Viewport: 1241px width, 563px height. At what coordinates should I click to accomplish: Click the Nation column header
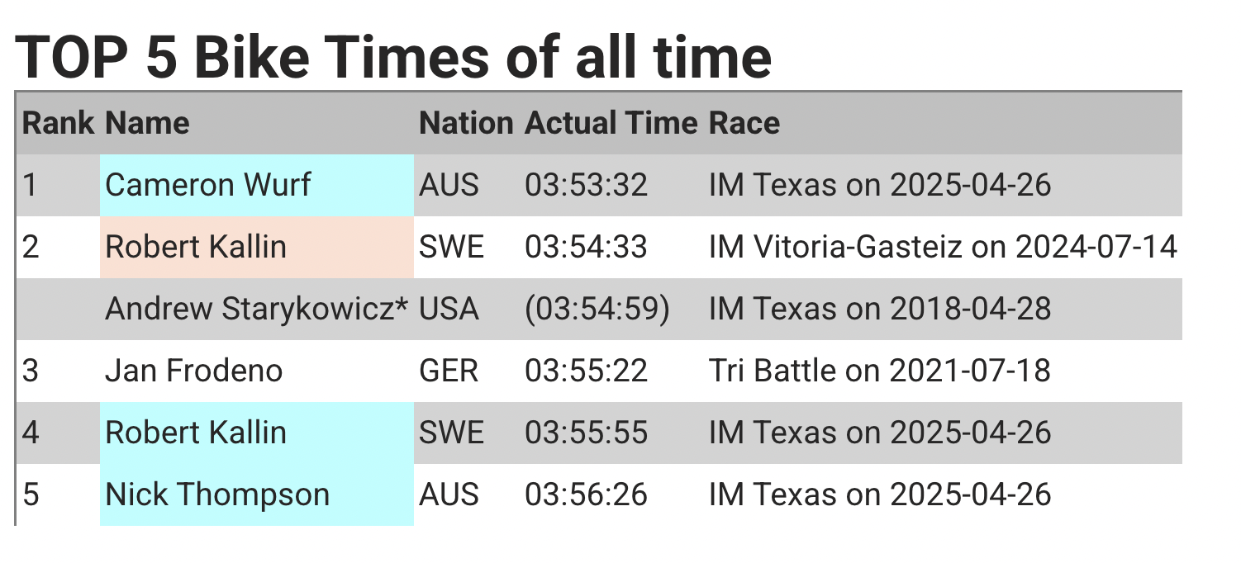pos(466,123)
